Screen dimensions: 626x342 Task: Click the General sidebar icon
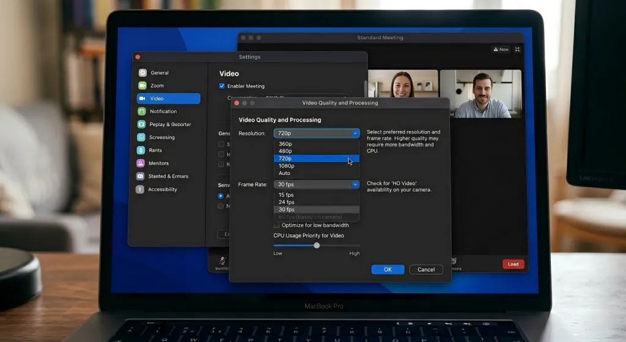tap(142, 73)
